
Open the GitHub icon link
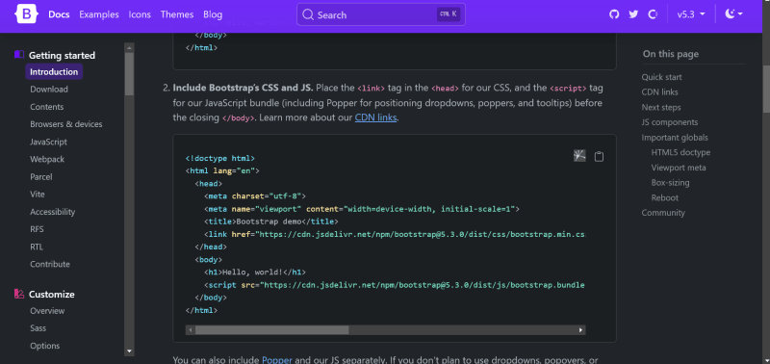pos(614,14)
